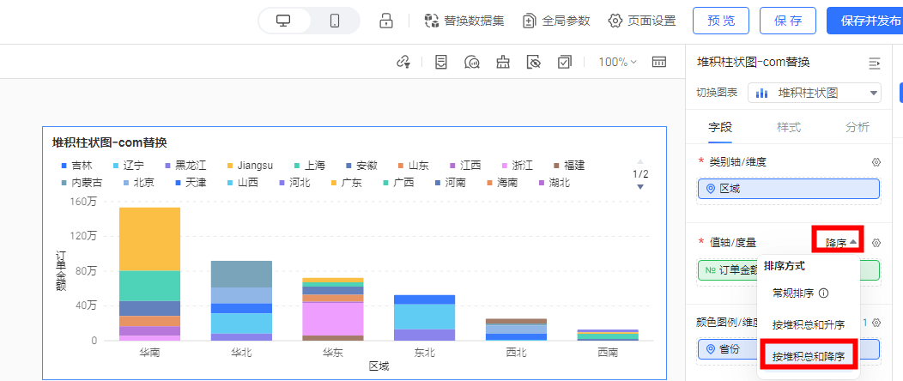The image size is (903, 381).
Task: Switch to mobile layout view
Action: pyautogui.click(x=335, y=21)
